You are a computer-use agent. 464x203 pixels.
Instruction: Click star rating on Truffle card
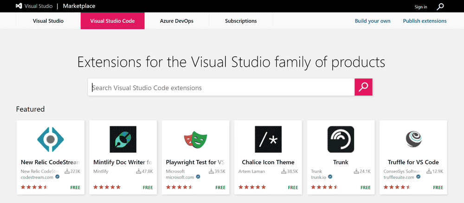click(397, 187)
